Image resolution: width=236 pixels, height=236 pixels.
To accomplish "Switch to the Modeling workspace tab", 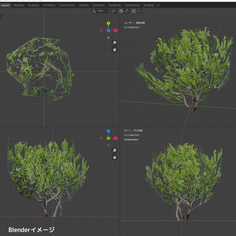I will 19,5.
